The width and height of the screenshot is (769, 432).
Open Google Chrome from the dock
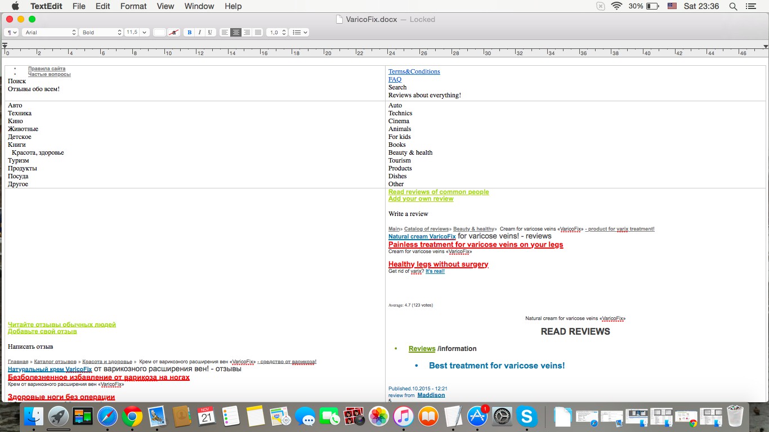point(132,417)
